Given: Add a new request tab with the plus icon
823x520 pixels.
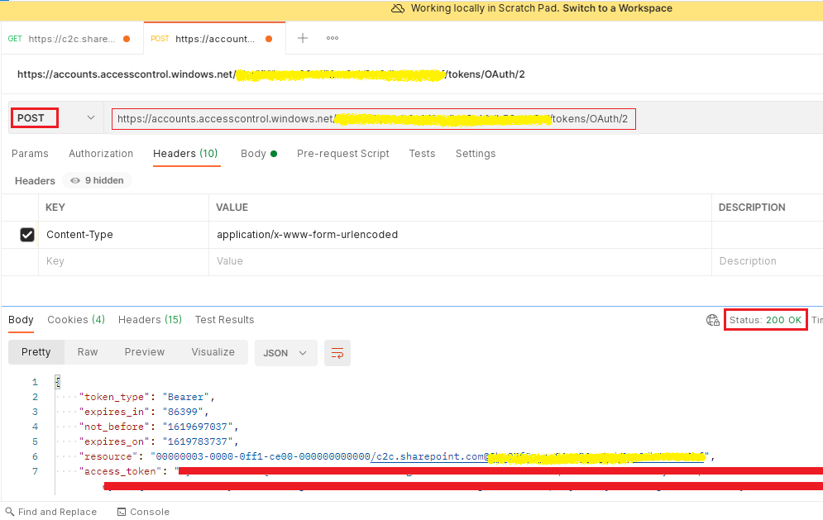Looking at the screenshot, I should [x=303, y=38].
